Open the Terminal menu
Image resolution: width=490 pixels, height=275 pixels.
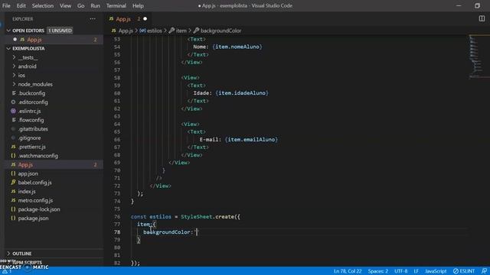pos(116,5)
